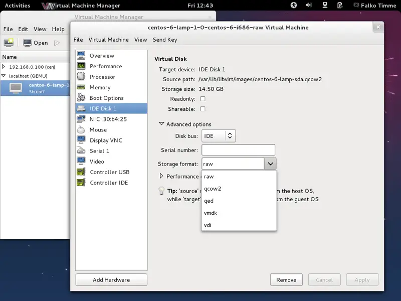This screenshot has width=401, height=301.
Task: Click the Virtual Machine Manager app icon in top bar
Action: tap(47, 6)
